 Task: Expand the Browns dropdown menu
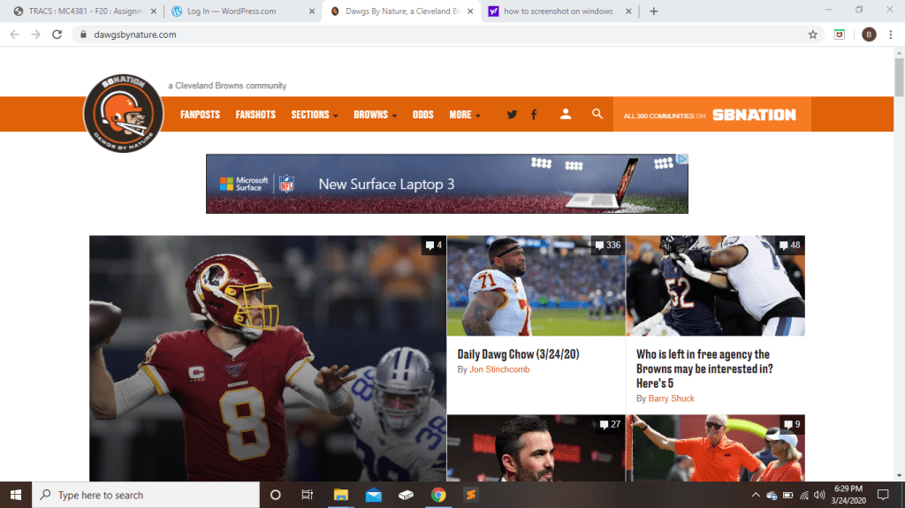point(375,115)
